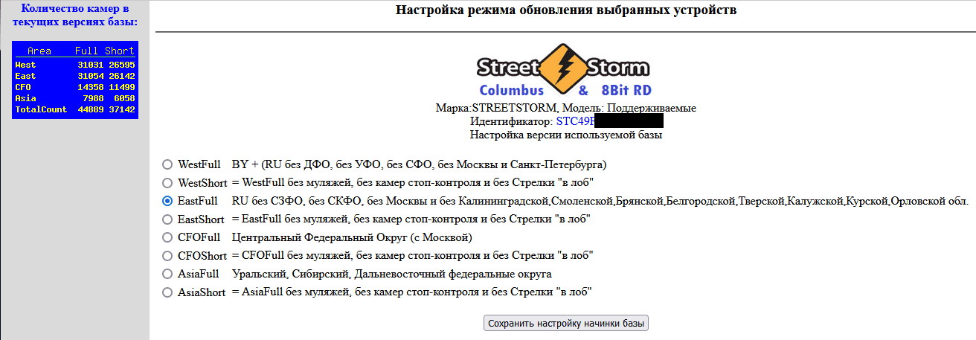The image size is (976, 340).
Task: Click the TotalCount row in camera table
Action: 75,109
